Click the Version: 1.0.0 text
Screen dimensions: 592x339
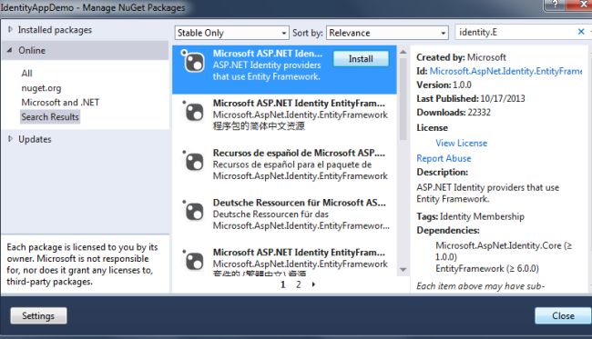(444, 85)
